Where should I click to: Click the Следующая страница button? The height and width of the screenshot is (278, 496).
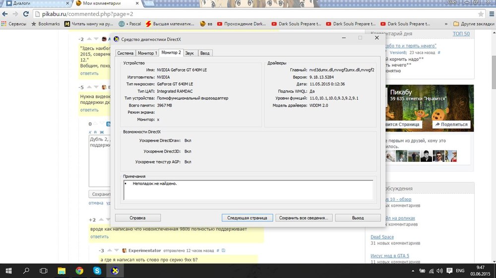tap(247, 218)
